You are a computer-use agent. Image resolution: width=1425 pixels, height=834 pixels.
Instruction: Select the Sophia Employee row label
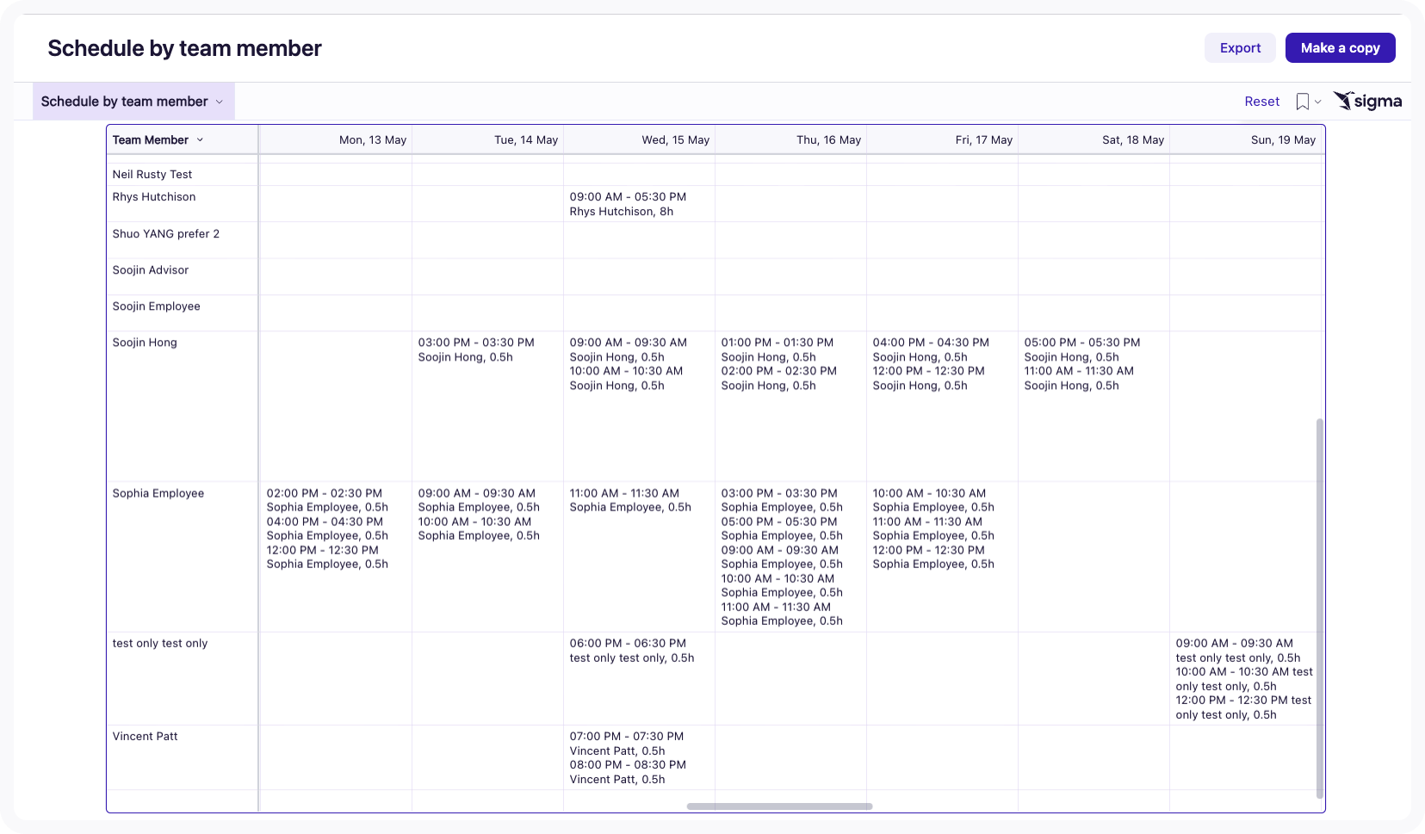click(x=158, y=492)
